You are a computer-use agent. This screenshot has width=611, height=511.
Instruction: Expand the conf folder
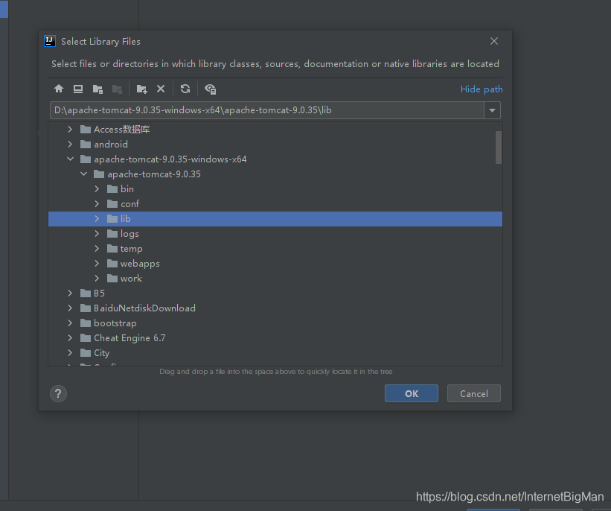coord(97,203)
